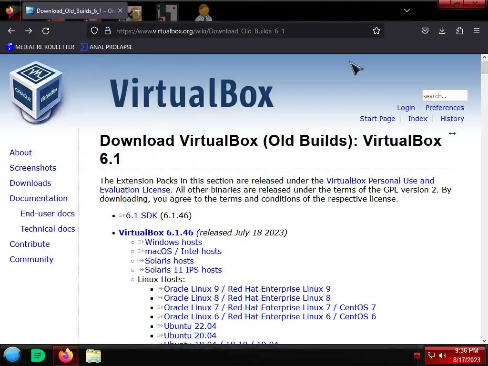Close the Download_Old_Builds_6_1 tab
Viewport: 488px width, 366px height.
tap(120, 11)
